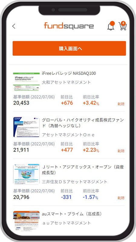This screenshot has height=242, width=136.
Task: Click the fundsquare logo
Action: (x=69, y=26)
